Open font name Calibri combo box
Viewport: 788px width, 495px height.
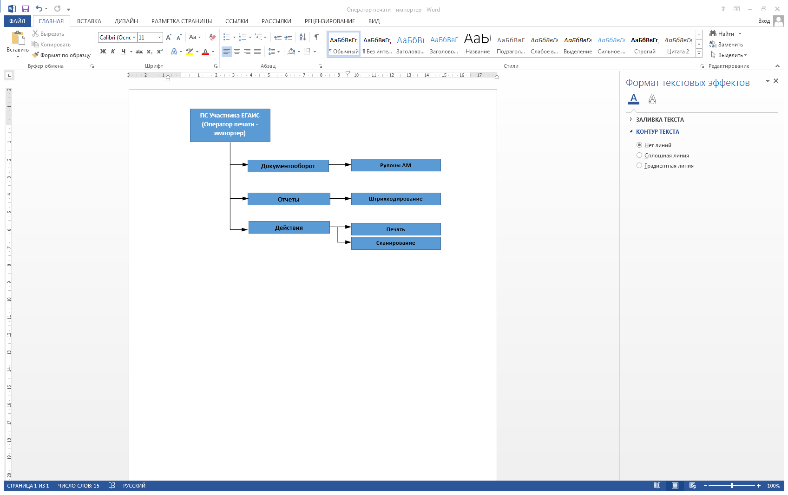pyautogui.click(x=118, y=38)
